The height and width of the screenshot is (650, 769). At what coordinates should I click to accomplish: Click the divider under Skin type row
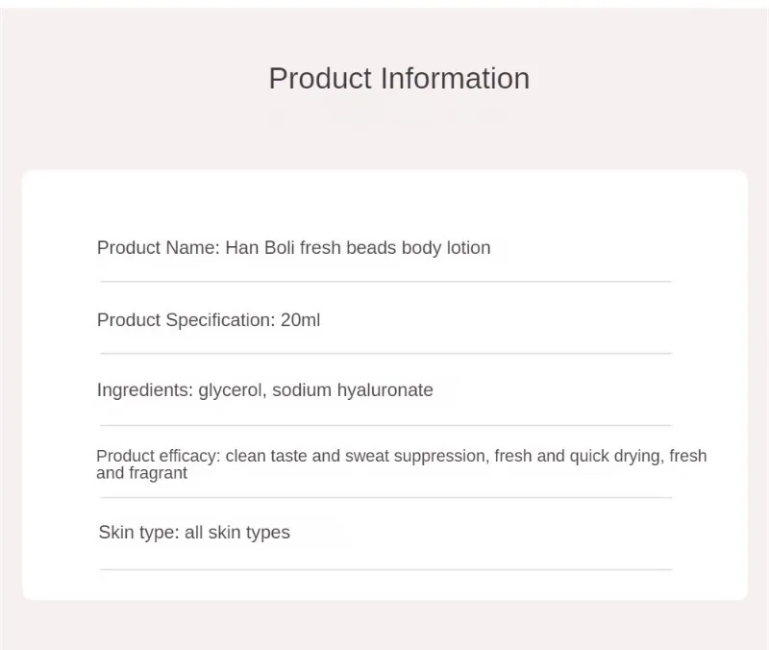(386, 569)
